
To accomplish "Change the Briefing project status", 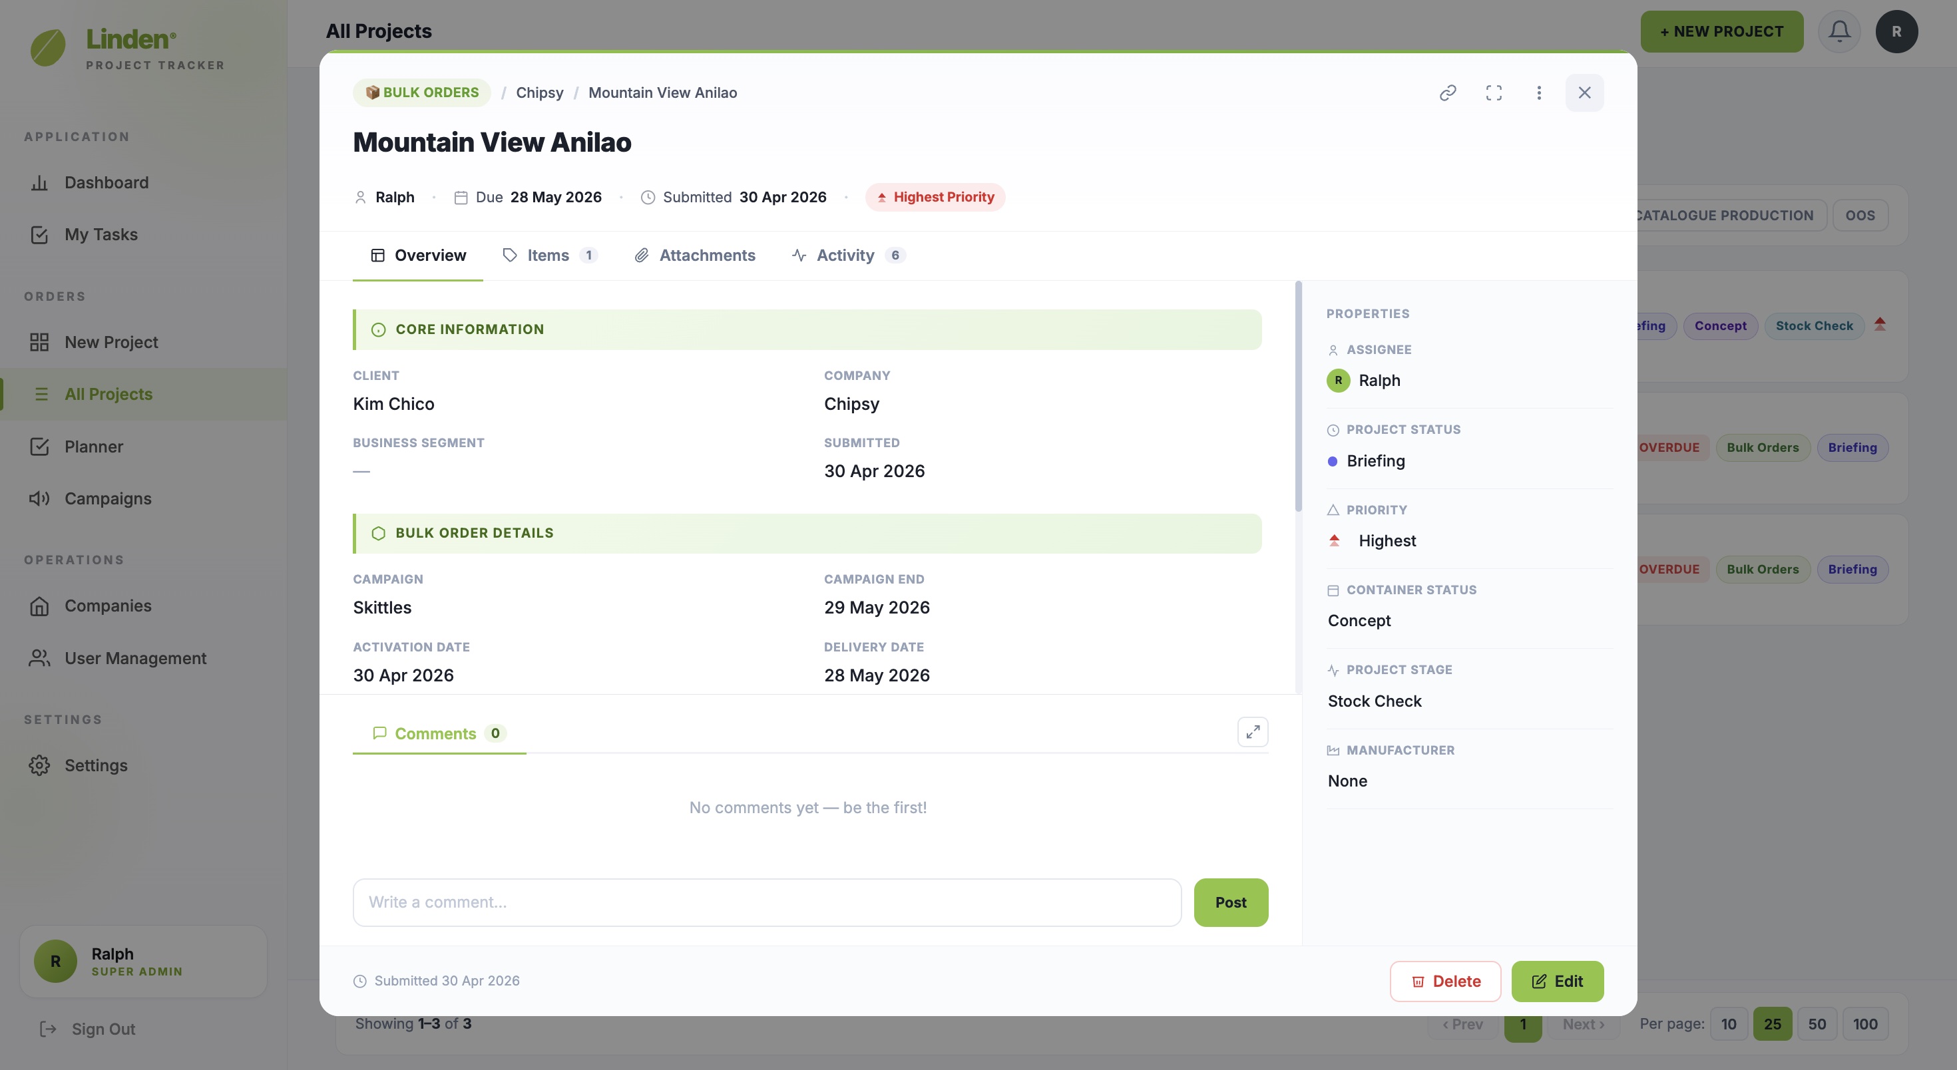I will pos(1375,461).
